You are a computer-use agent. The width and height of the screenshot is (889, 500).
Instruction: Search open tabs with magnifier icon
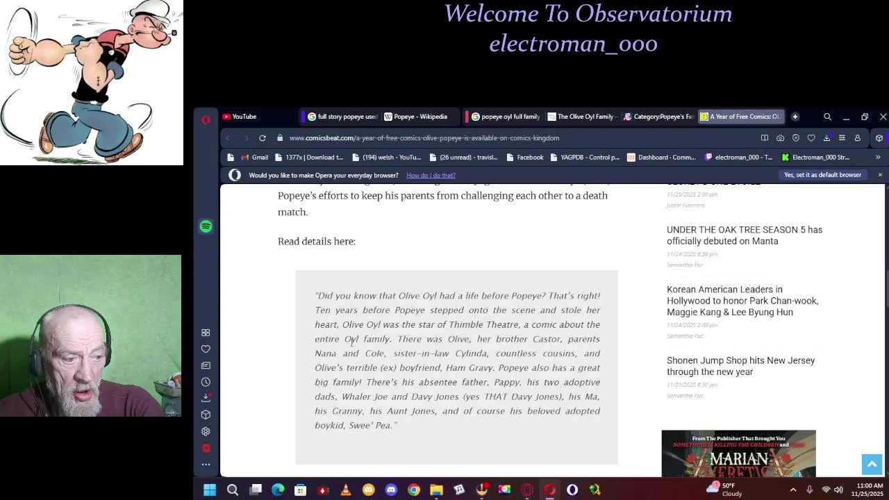[827, 117]
